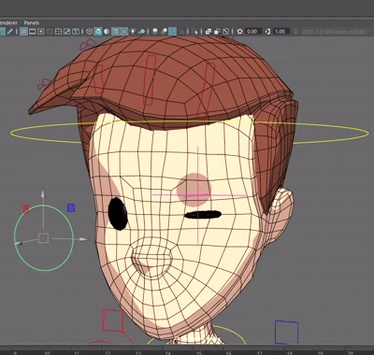Toggle X-Ray Joints icon

[x=226, y=32]
